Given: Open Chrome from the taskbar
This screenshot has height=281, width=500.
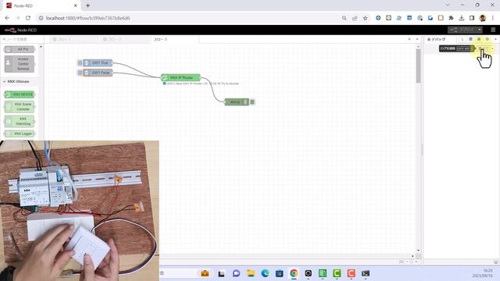Looking at the screenshot, I should click(294, 273).
